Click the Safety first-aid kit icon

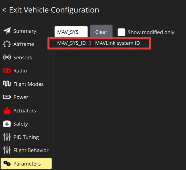7,124
